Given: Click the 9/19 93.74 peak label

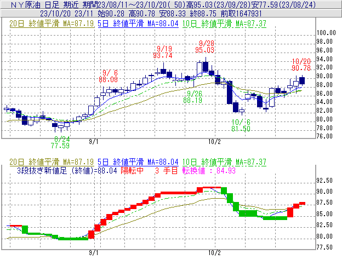Looking at the screenshot, I should (x=163, y=52).
